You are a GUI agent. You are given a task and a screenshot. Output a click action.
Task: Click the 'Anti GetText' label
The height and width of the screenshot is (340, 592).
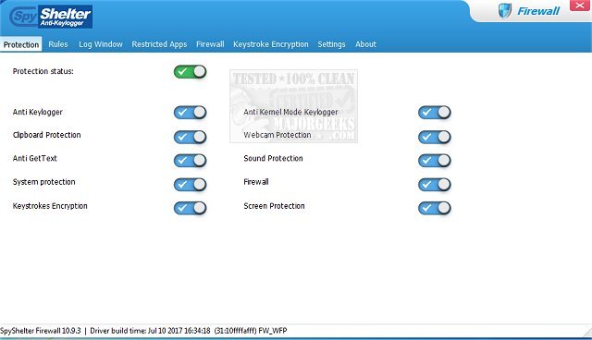click(x=35, y=158)
